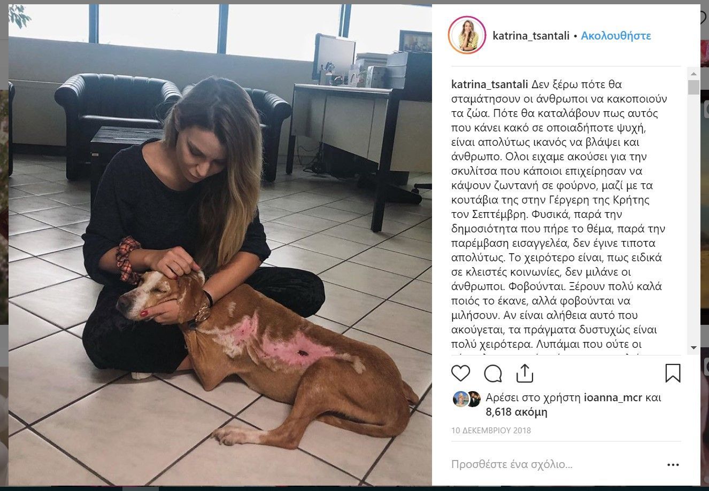The height and width of the screenshot is (491, 709).
Task: View the 8,618 ακόμη likes list
Action: [x=517, y=412]
